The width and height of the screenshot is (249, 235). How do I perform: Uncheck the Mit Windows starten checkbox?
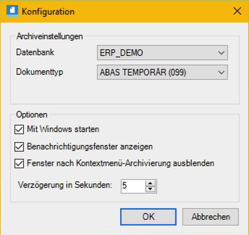click(x=19, y=129)
